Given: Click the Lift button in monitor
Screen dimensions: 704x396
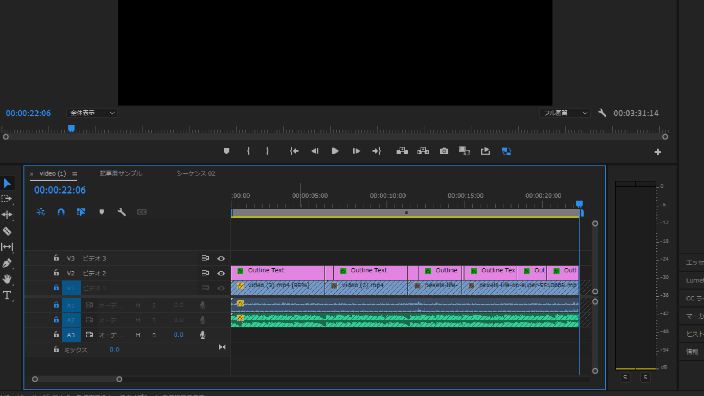Looking at the screenshot, I should 402,151.
